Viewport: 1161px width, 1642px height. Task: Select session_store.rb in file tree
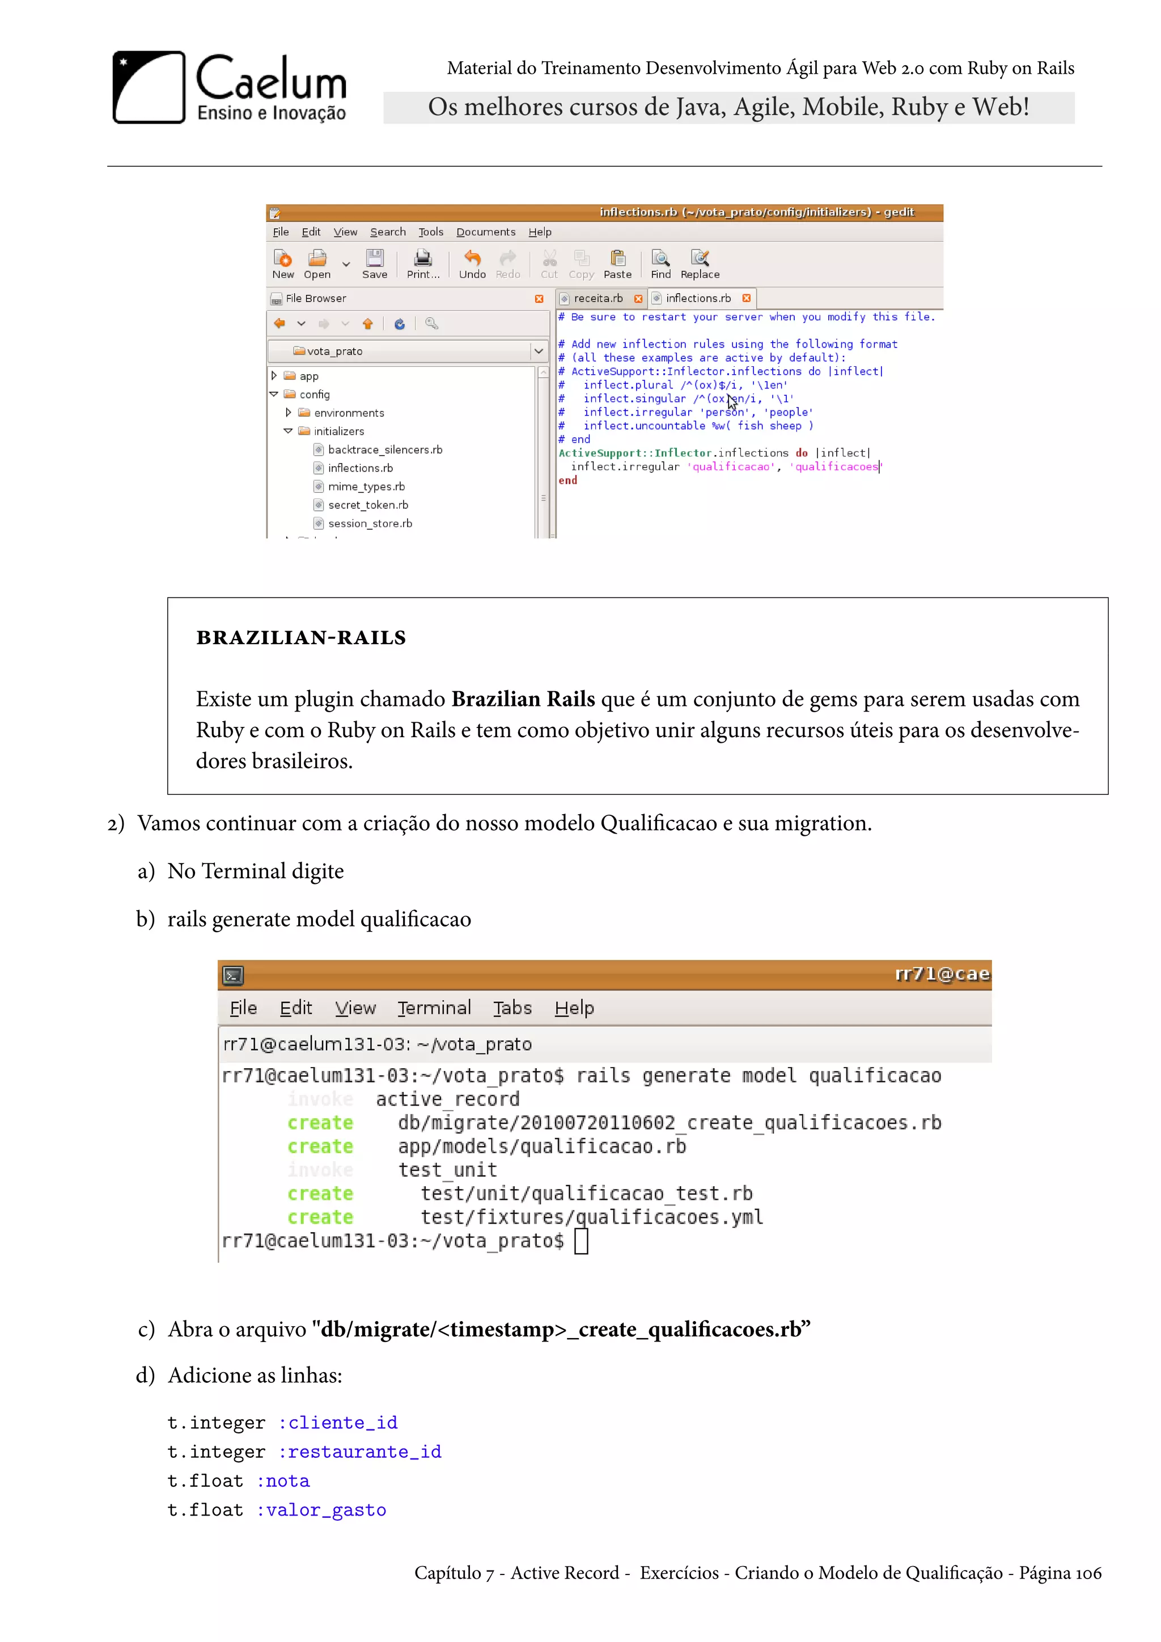pyautogui.click(x=370, y=524)
